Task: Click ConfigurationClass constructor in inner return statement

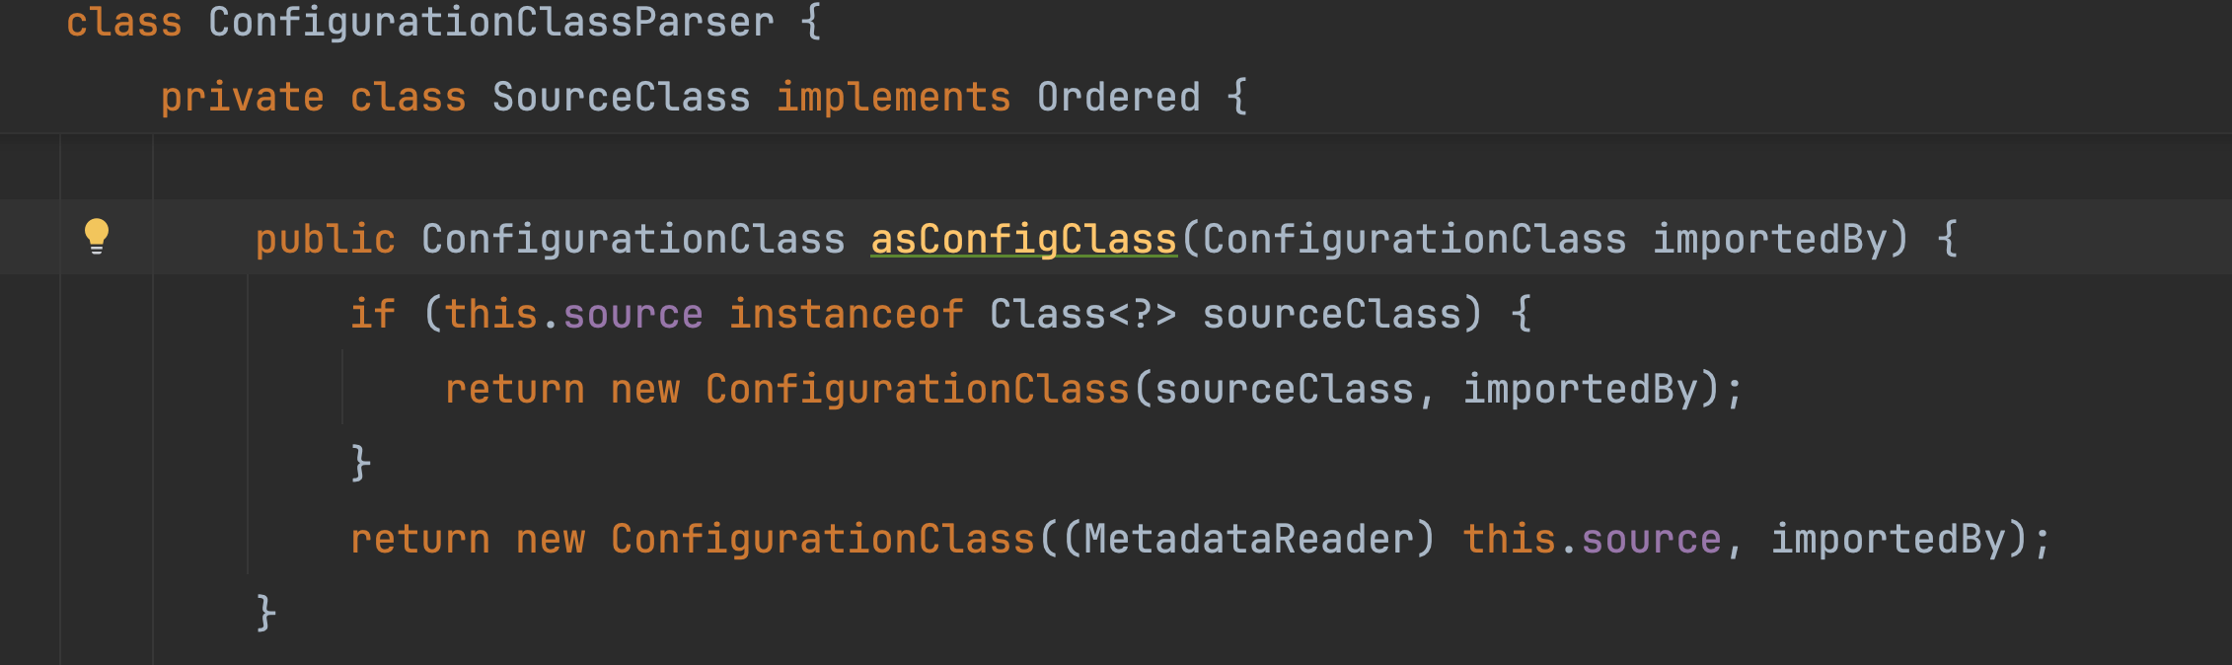Action: (917, 389)
